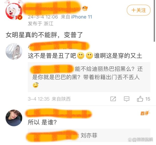The image size is (156, 145).
Task: Tap the 首评 first-comment badge
Action: (145, 113)
